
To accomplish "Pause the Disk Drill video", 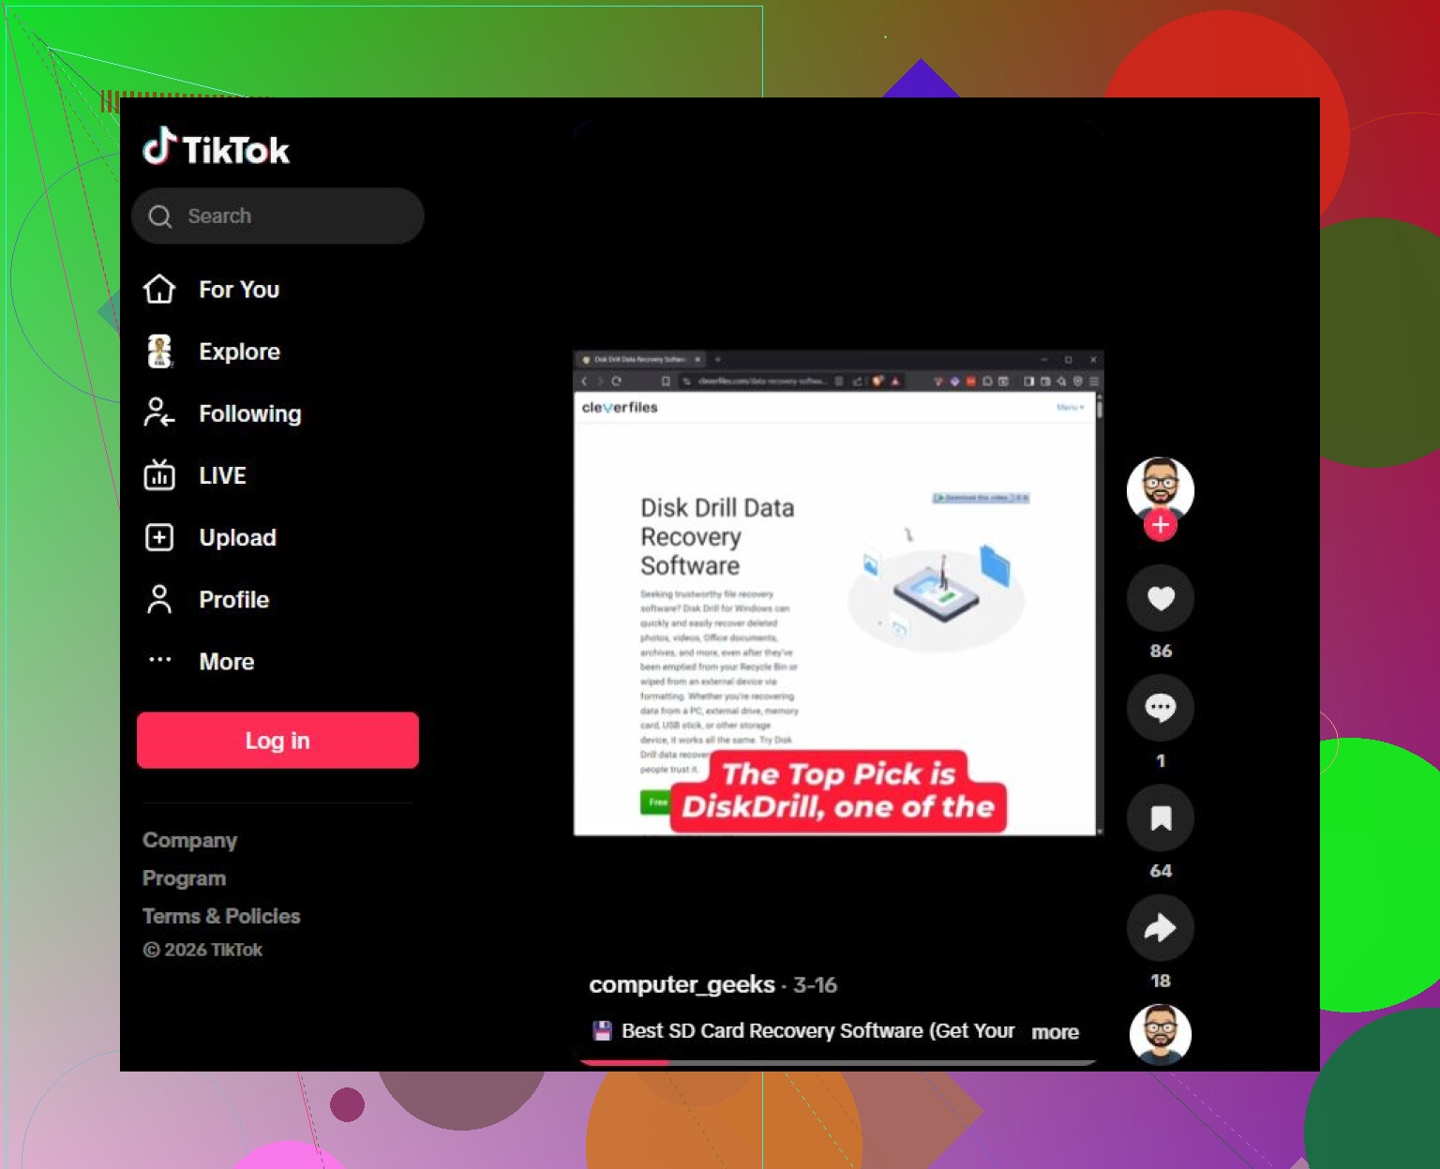I will pos(838,592).
